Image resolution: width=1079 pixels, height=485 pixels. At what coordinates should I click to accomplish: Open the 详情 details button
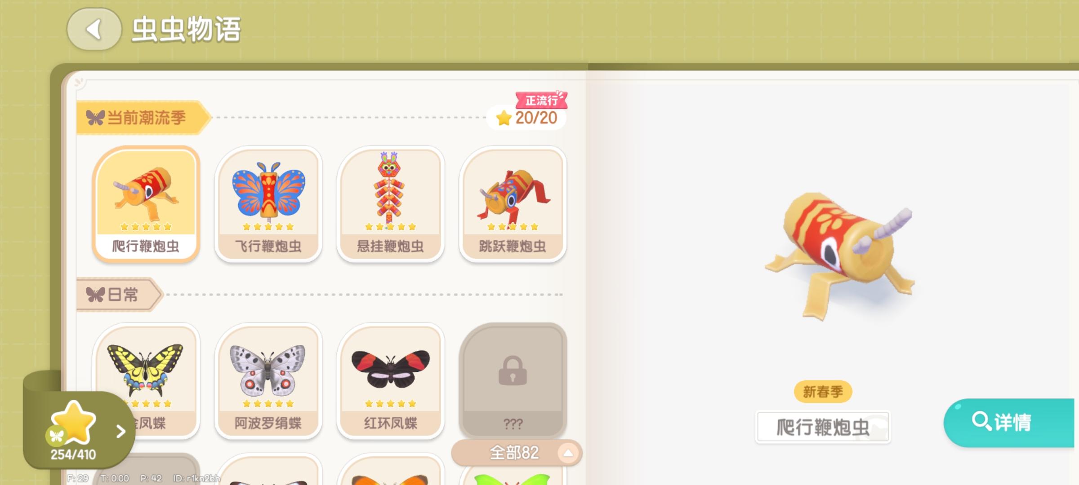(x=1009, y=423)
